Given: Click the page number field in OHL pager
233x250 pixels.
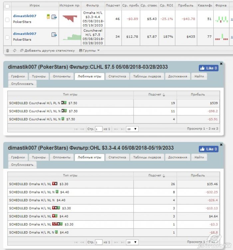Looking at the screenshot, I should tap(99, 242).
